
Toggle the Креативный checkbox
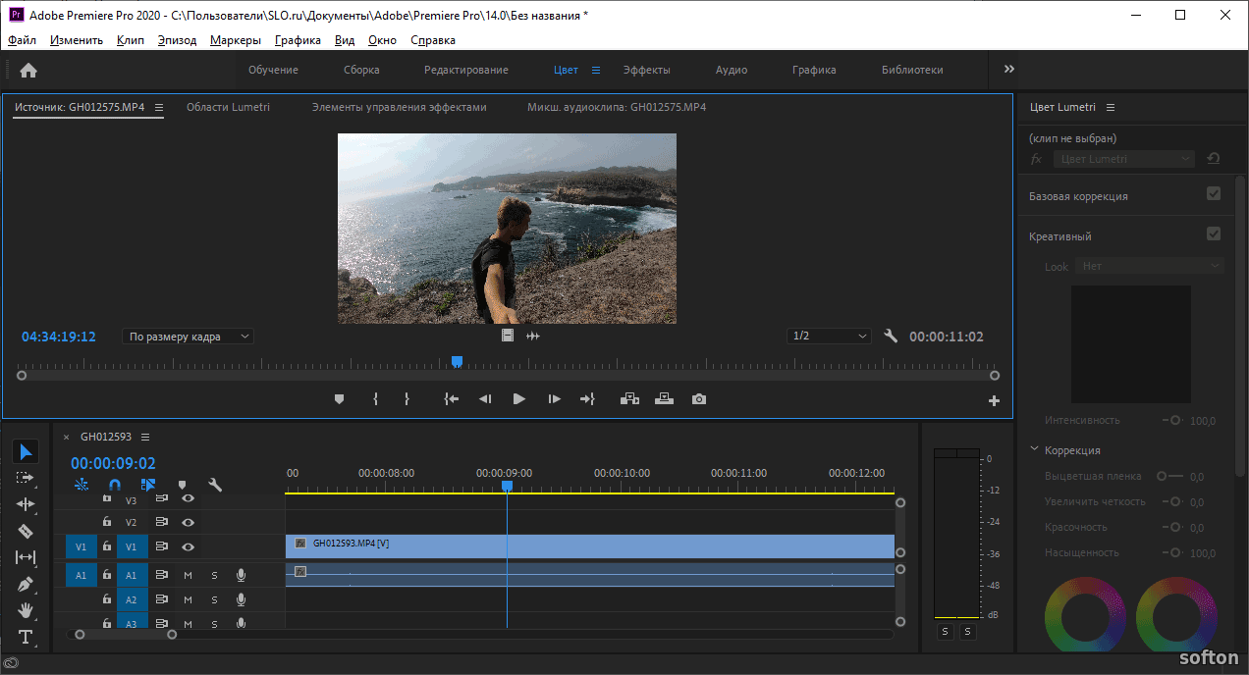tap(1214, 234)
